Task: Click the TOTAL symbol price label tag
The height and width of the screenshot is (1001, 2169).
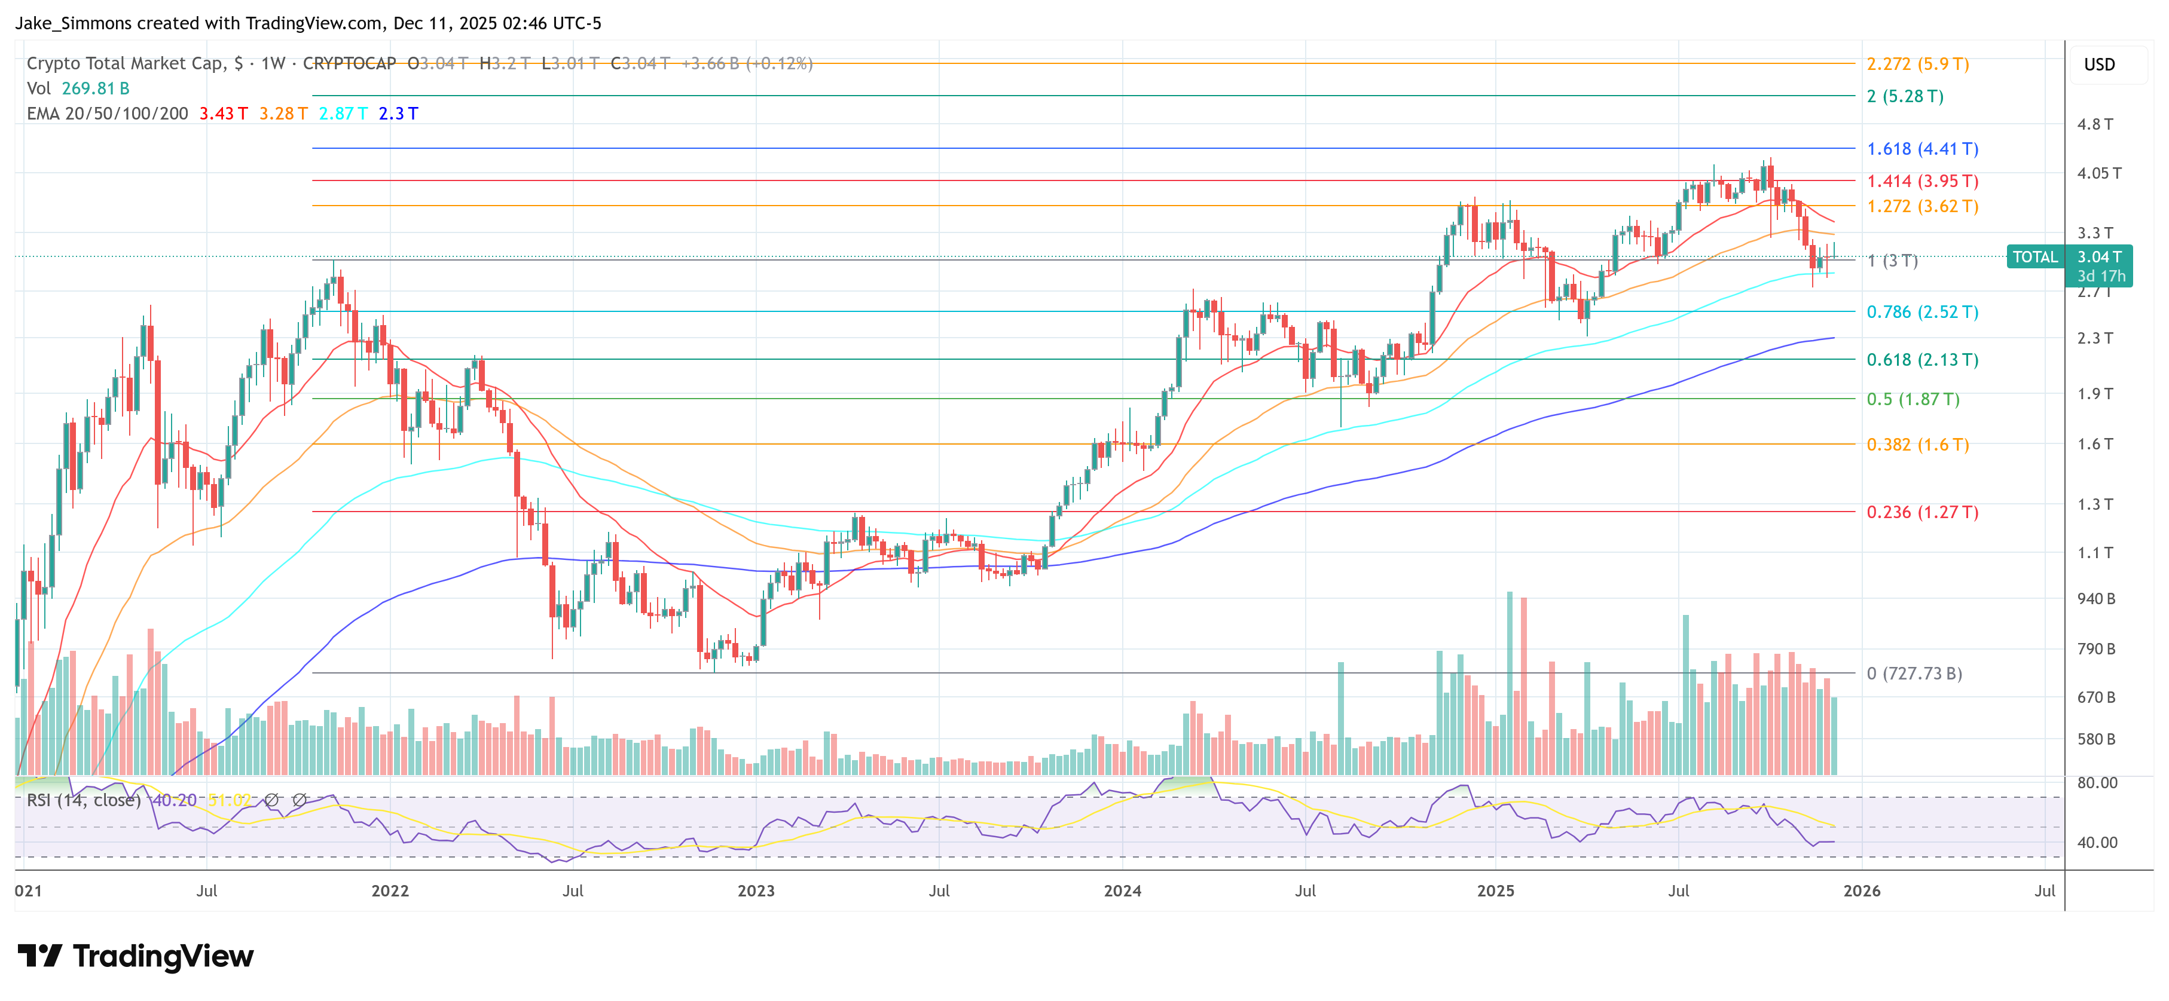Action: coord(2034,257)
